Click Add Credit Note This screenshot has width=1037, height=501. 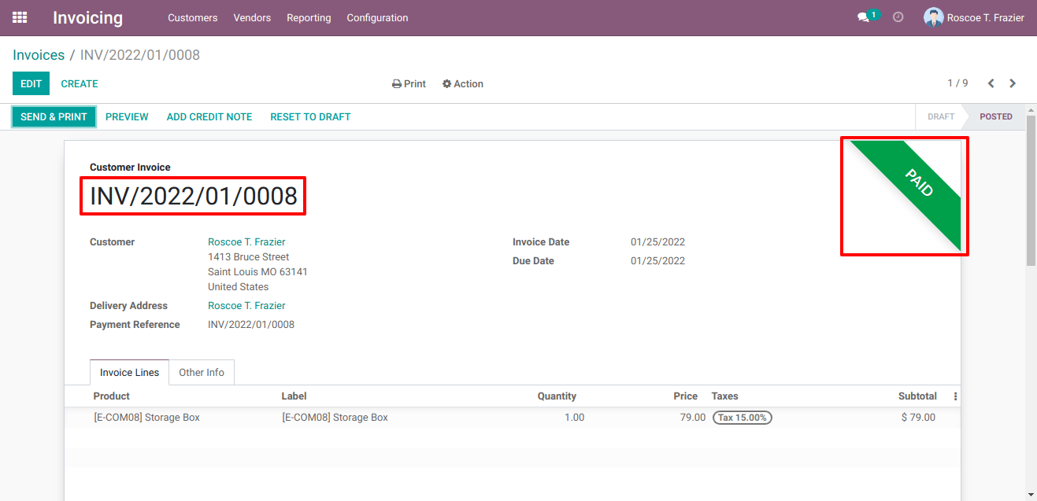pyautogui.click(x=209, y=116)
